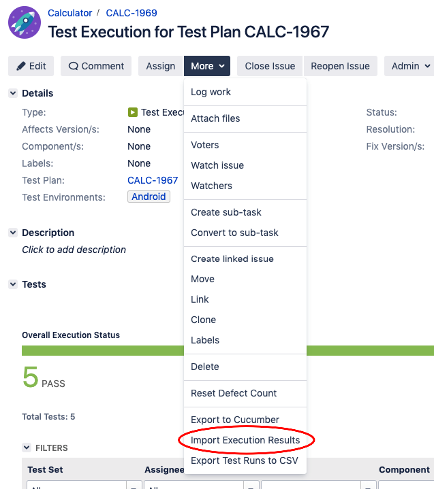Click the Close Issue button

(270, 66)
